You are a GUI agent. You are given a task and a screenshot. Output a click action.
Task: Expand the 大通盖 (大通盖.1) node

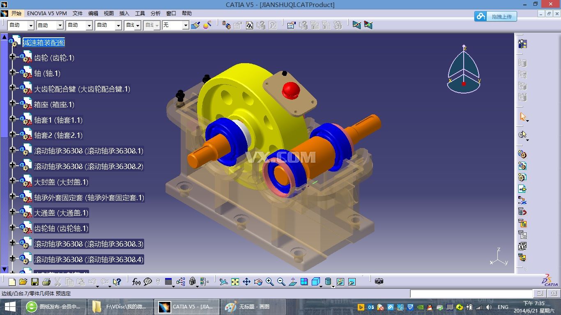point(12,212)
